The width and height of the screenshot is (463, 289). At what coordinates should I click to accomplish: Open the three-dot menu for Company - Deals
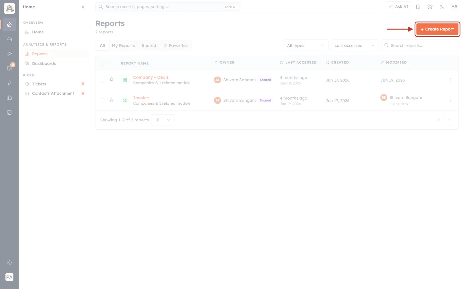pyautogui.click(x=450, y=80)
